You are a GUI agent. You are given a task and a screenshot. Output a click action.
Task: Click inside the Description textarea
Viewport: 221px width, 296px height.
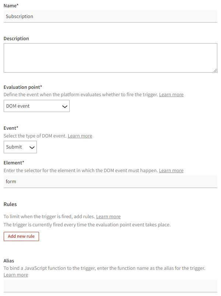click(110, 57)
